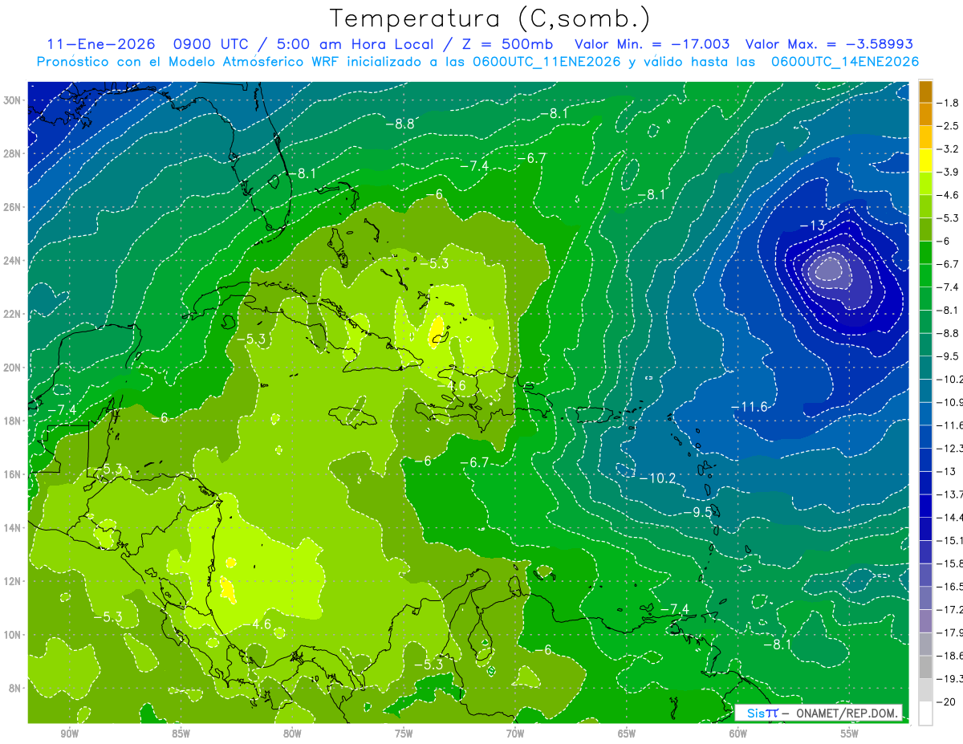Click the 'Valor Min. = -17.003' readout

pos(653,45)
